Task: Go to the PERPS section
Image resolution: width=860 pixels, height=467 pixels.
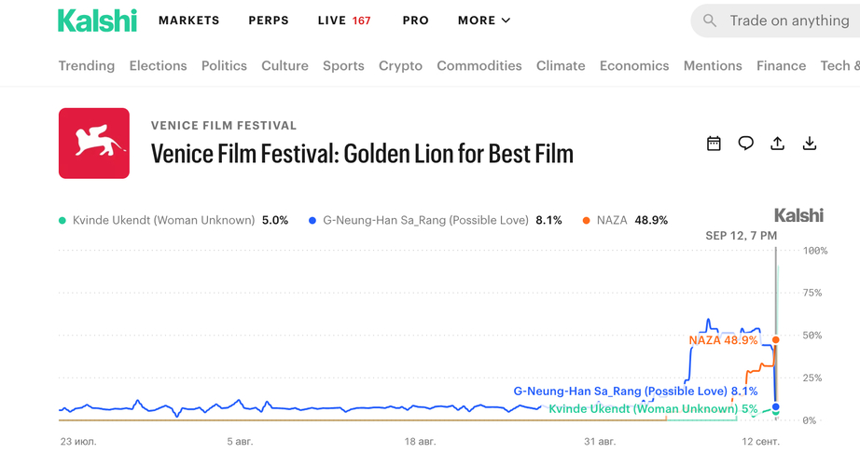Action: pos(269,21)
